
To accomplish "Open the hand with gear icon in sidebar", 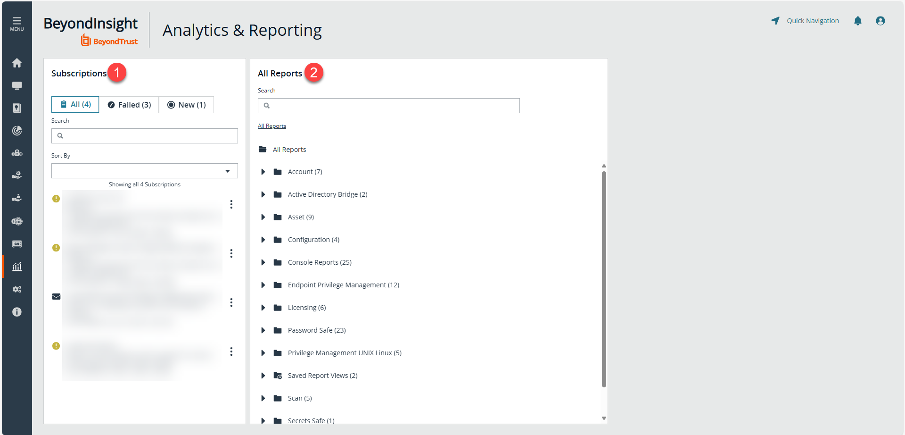I will coord(17,176).
